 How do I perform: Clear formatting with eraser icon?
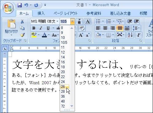click(82, 28)
